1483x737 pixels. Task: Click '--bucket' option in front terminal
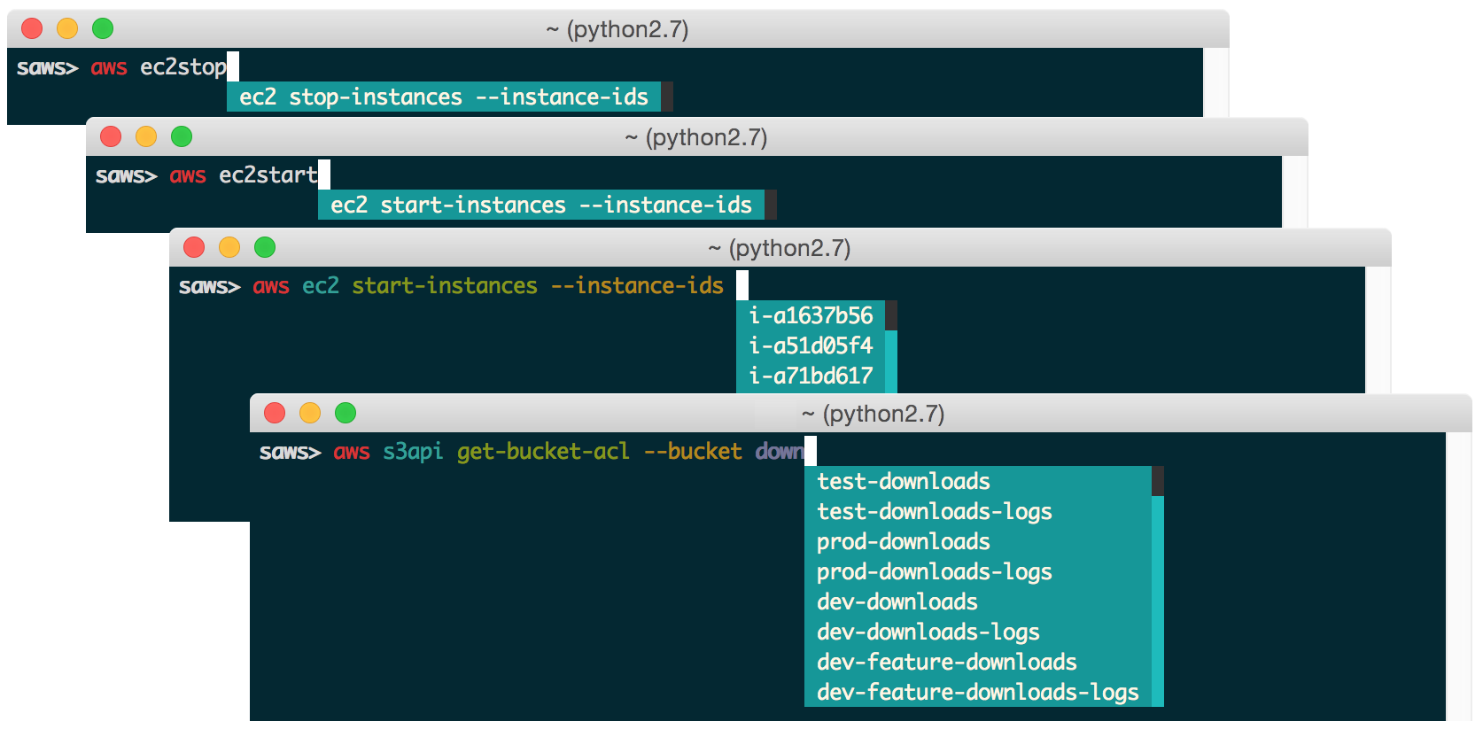693,451
